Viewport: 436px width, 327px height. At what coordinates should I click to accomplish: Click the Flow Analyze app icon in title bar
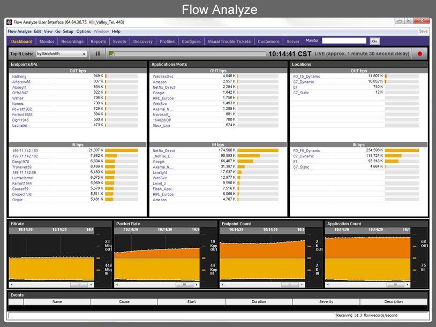9,22
